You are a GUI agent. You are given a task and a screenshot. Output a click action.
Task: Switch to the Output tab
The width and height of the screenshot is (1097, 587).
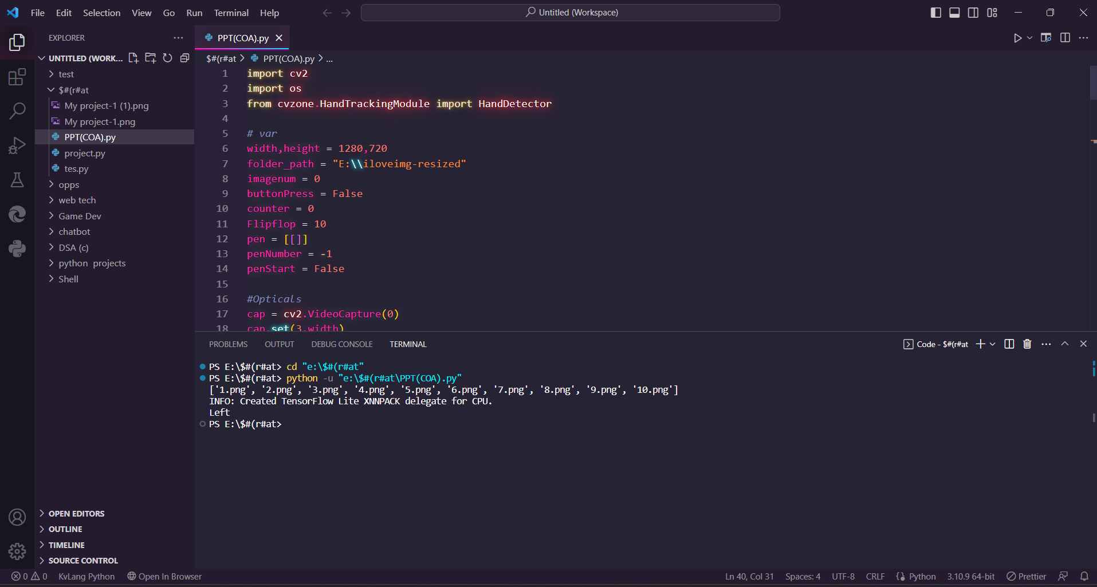click(x=280, y=344)
